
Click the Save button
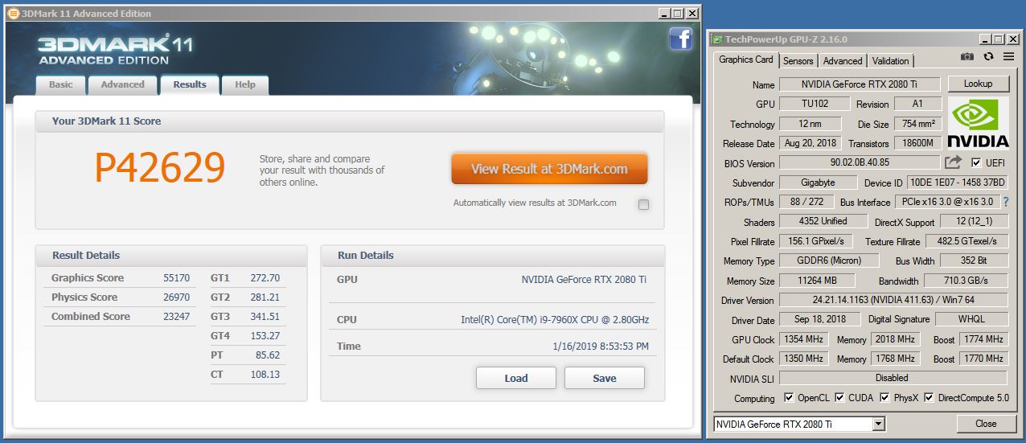pos(605,378)
